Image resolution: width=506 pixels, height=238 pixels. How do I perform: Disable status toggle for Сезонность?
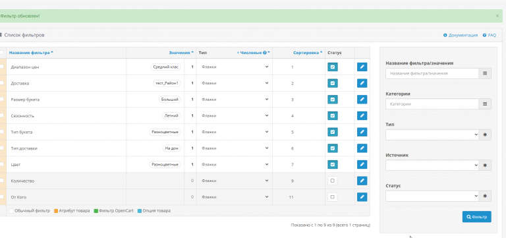click(332, 115)
